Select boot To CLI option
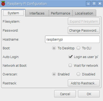The image size is (103, 101). 84,48
